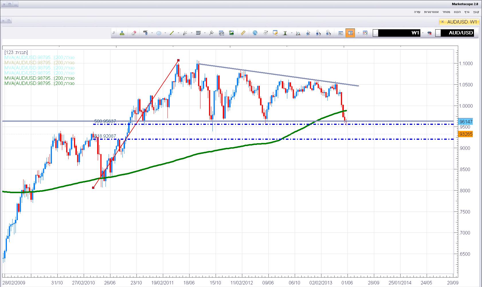Choose the ellipse shape drawing tool
Screen dimensions: 484x287
click(x=159, y=33)
